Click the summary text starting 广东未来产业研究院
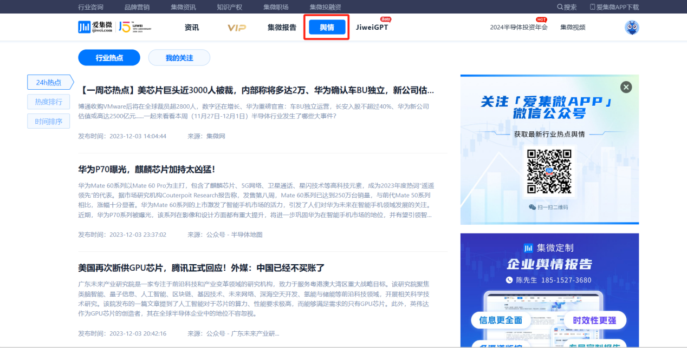 (254, 298)
